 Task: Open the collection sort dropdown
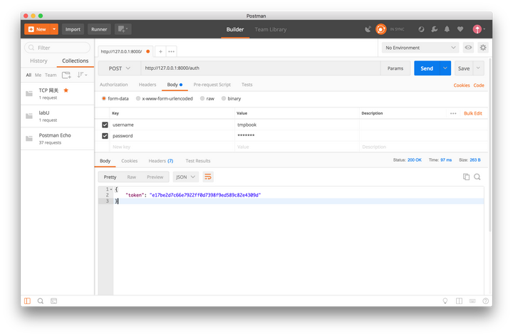click(82, 75)
